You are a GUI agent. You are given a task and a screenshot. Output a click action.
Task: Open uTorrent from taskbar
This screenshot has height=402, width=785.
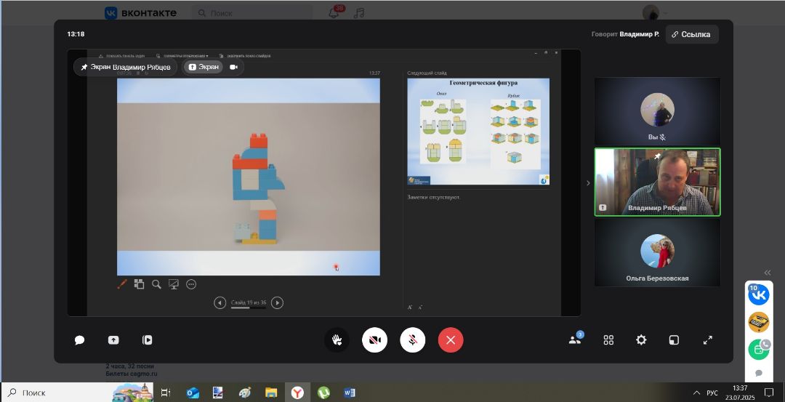324,393
